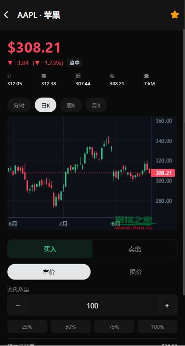Decrease quantity with the minus button
This screenshot has height=346, width=185.
18,306
